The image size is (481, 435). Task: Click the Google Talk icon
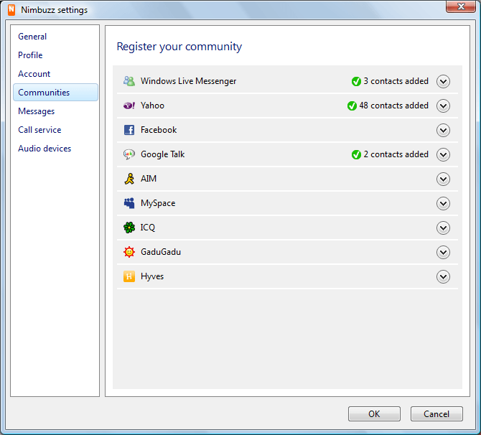coord(129,154)
